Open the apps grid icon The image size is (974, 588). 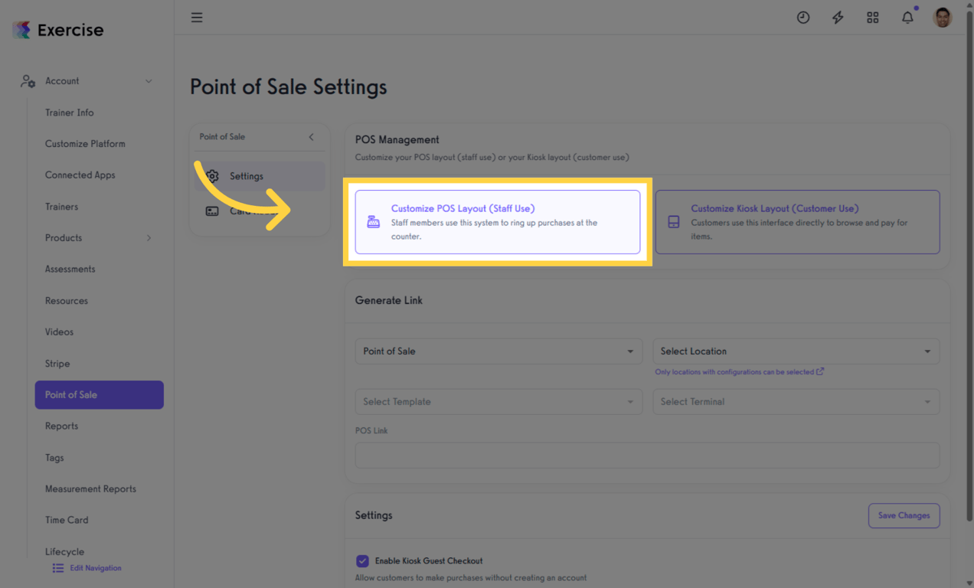[873, 18]
